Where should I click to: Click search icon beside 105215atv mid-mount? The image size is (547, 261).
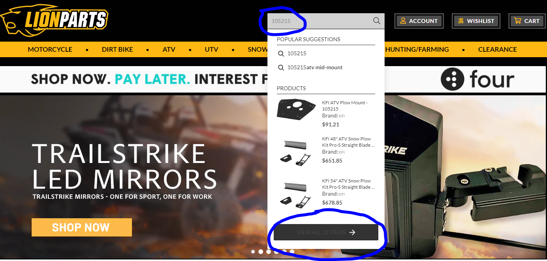(x=281, y=68)
